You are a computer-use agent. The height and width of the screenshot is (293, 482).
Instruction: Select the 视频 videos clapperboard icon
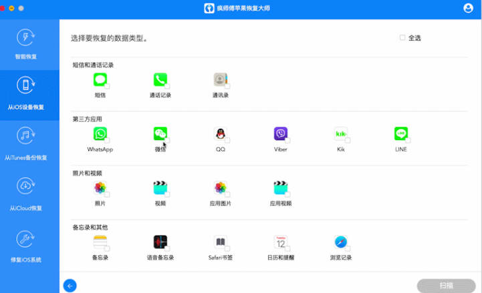[160, 188]
